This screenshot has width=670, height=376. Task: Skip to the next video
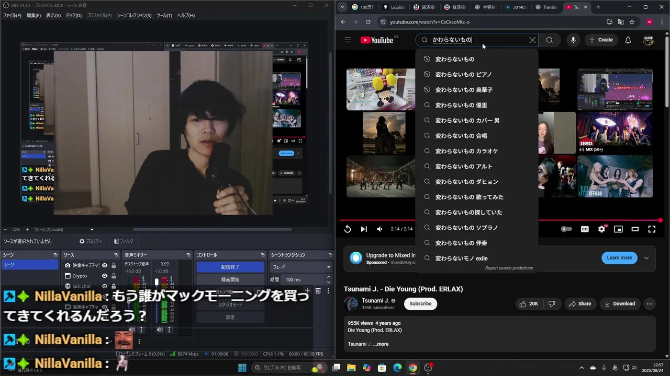tap(364, 229)
